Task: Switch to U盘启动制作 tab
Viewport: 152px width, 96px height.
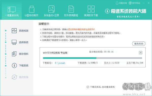Action: (x=32, y=11)
